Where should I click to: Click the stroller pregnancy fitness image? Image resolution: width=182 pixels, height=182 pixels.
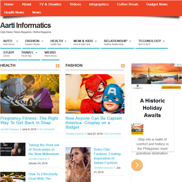(x=30, y=94)
